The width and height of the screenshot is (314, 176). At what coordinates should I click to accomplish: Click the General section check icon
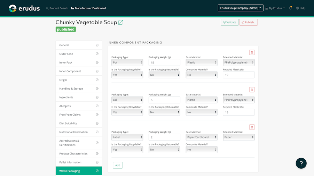click(x=97, y=45)
